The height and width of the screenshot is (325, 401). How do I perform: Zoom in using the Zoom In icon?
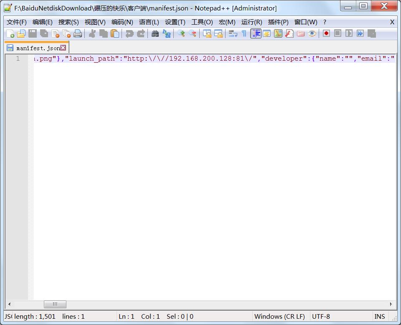(x=181, y=33)
